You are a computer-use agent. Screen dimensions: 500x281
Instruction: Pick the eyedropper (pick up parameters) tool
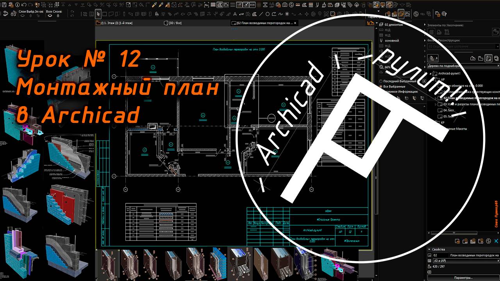154,4
